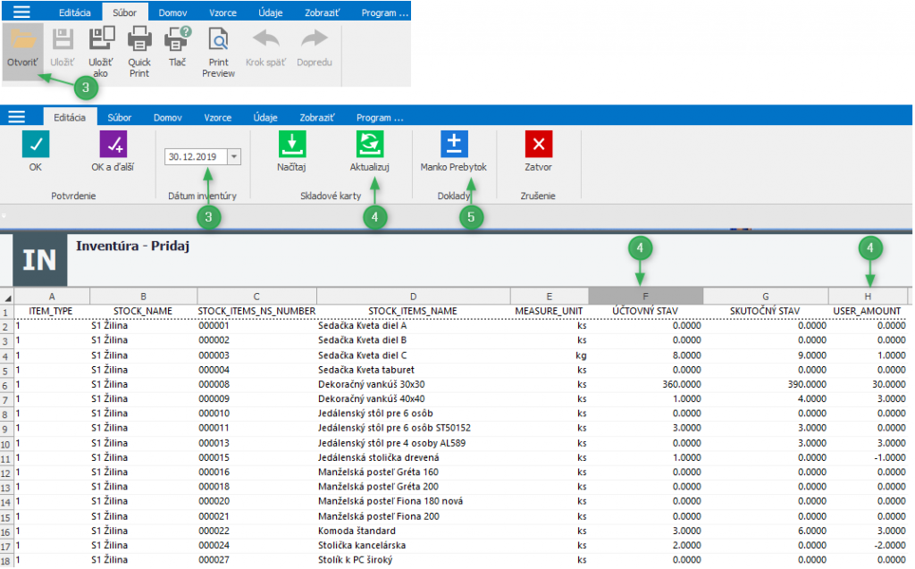The image size is (915, 569).
Task: Click value 360.0000 in účtovný stav
Action: point(682,384)
